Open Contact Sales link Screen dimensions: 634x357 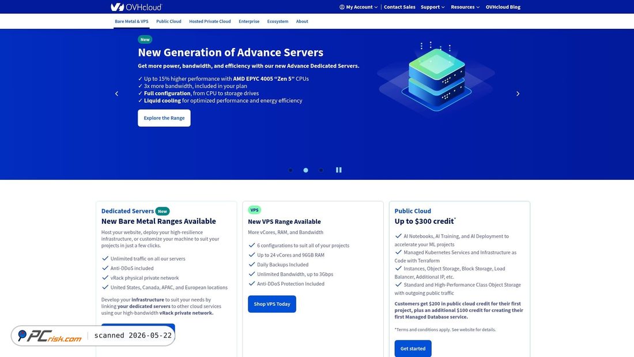click(399, 7)
